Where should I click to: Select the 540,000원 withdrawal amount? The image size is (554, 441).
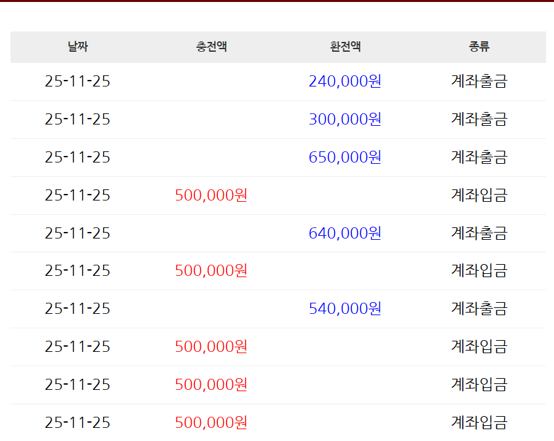345,309
